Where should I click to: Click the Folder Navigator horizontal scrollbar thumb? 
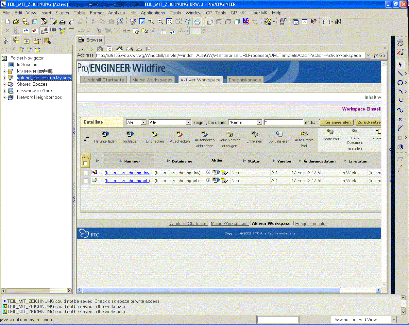click(28, 291)
